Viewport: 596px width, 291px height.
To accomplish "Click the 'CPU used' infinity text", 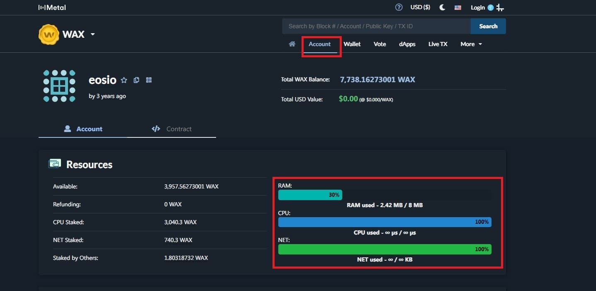I will (x=385, y=232).
